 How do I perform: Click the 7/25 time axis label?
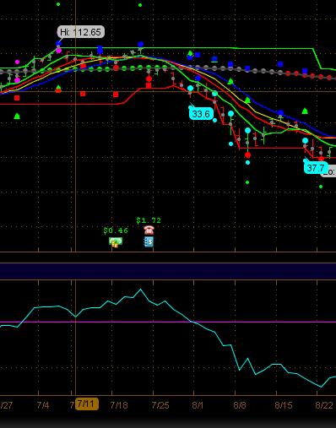(x=160, y=405)
